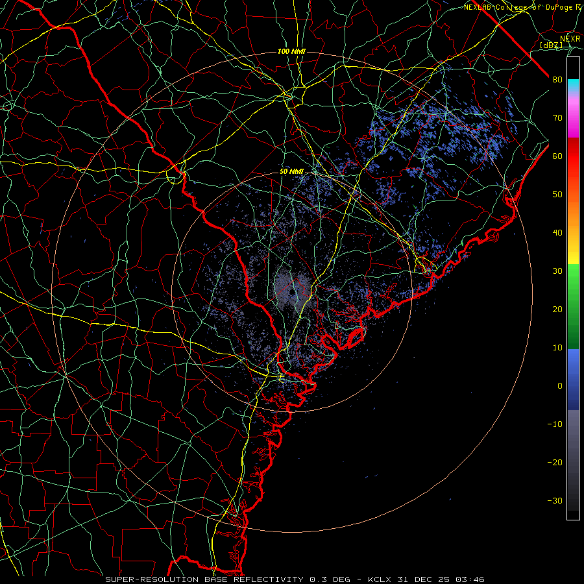
Task: Click the "SUPER-RESOLUTION BASE REFLECTIVITY 0.3 DEG" caption
Action: tap(228, 579)
